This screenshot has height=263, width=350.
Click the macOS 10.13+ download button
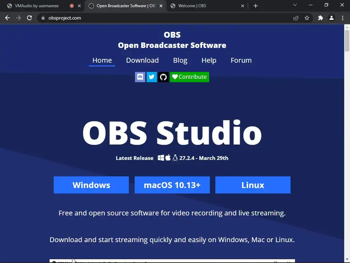(x=172, y=185)
